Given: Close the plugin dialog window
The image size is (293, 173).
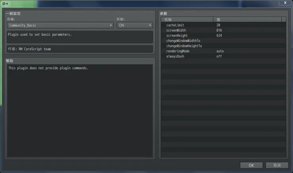Looking at the screenshot, I should (x=285, y=3).
